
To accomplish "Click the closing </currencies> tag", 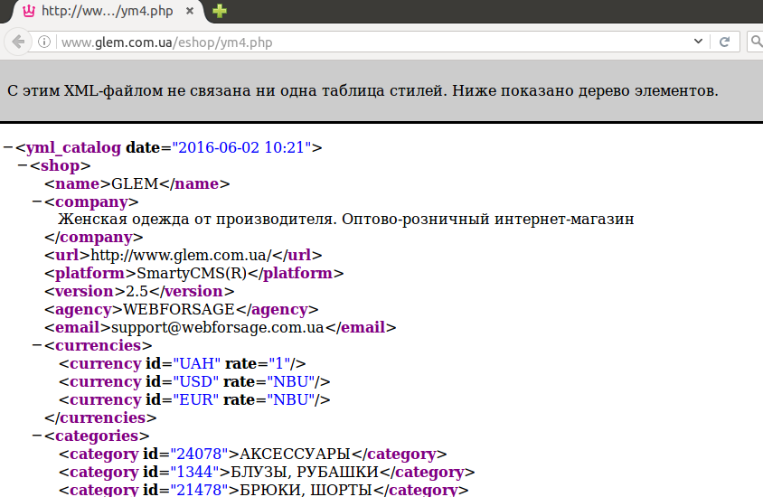I will (x=100, y=417).
